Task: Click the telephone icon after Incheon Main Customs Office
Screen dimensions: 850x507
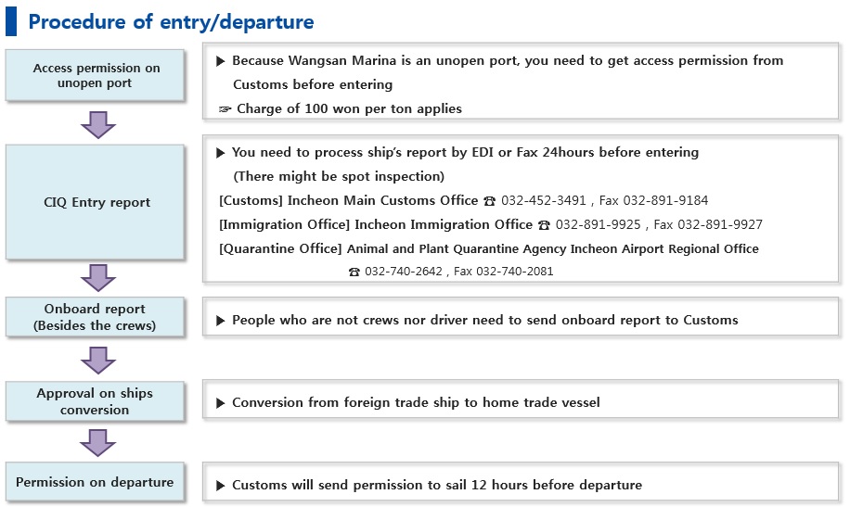Action: pos(490,201)
